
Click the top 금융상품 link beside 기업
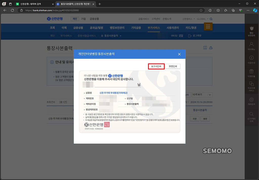coord(94,19)
